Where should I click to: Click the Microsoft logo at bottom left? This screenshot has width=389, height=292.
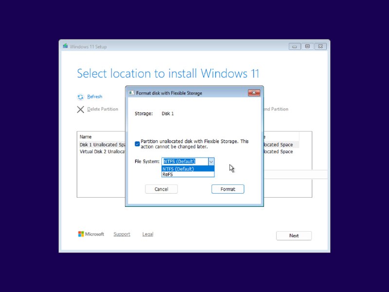[x=81, y=234]
